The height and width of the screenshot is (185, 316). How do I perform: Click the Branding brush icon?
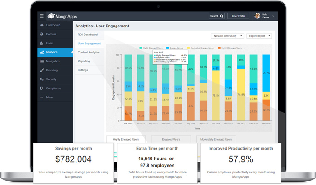click(42, 70)
